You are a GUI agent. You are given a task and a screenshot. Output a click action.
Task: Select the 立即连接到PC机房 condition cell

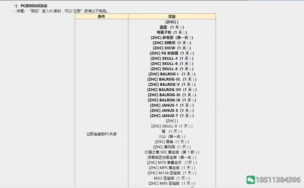click(101, 134)
